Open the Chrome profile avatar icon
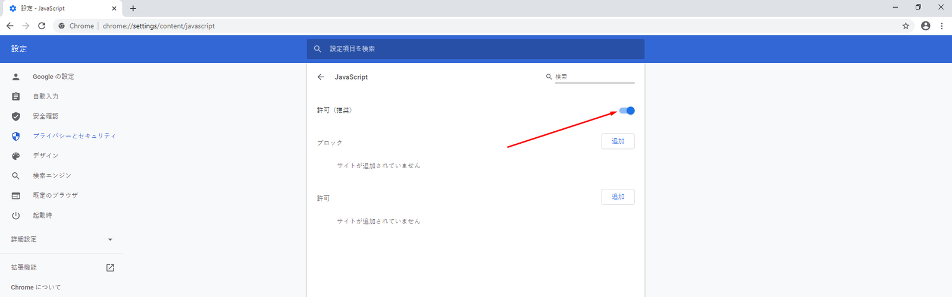Screen dimensions: 952x297 [x=925, y=26]
